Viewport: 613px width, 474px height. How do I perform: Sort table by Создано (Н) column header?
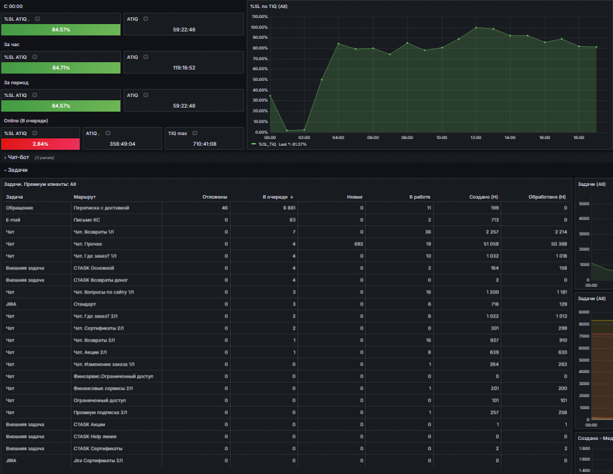click(x=483, y=197)
